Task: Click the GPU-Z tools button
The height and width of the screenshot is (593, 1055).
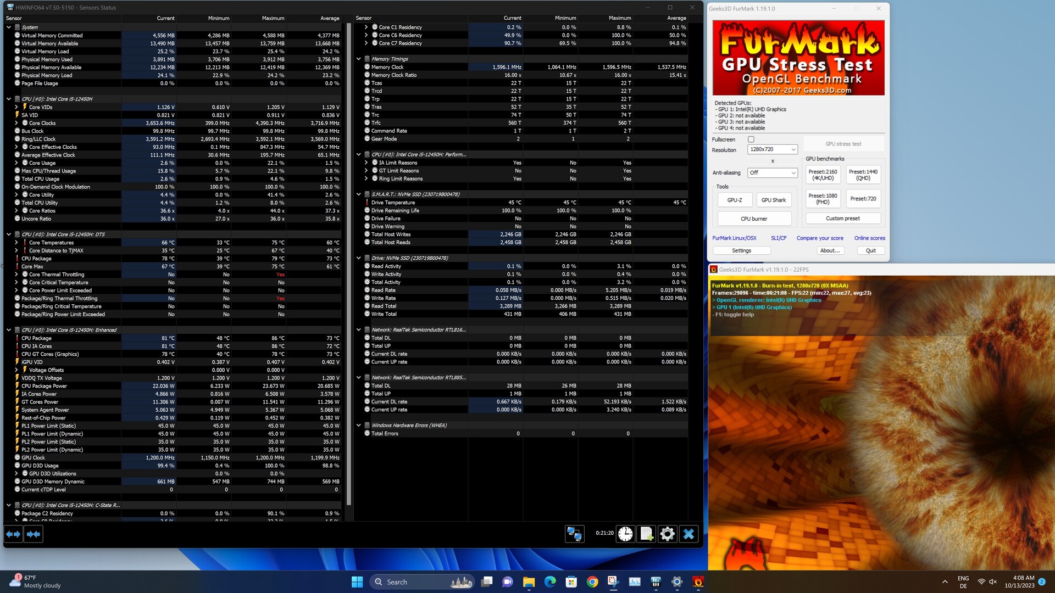Action: (735, 200)
